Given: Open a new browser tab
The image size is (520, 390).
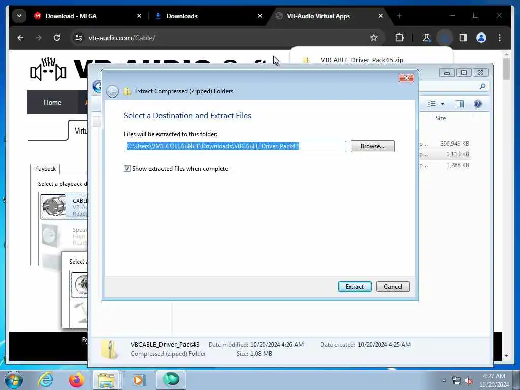Looking at the screenshot, I should (399, 16).
